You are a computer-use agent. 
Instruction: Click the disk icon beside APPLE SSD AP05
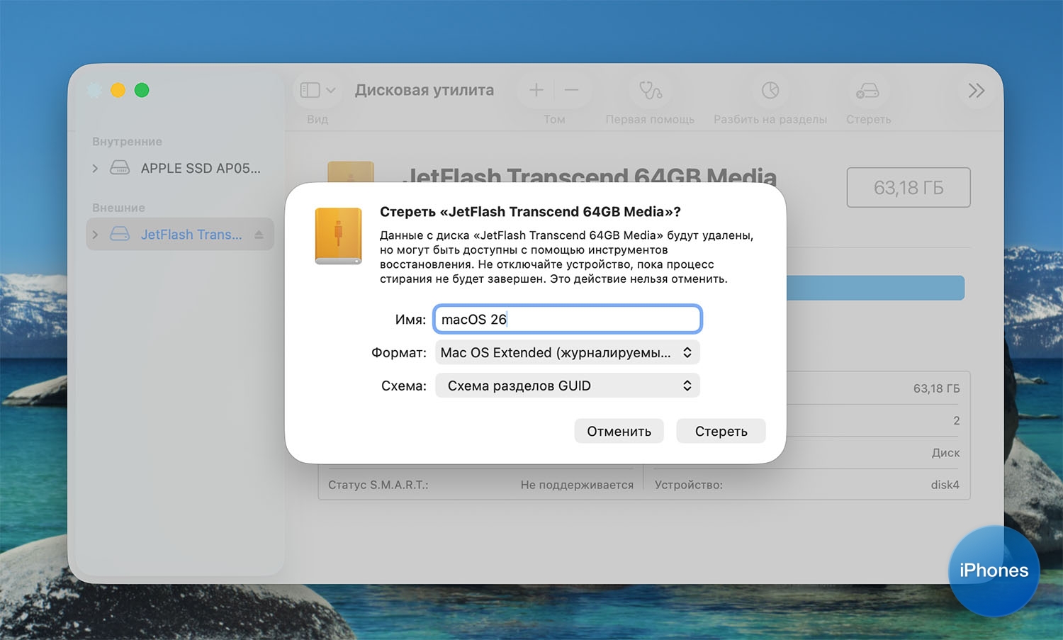[x=120, y=168]
